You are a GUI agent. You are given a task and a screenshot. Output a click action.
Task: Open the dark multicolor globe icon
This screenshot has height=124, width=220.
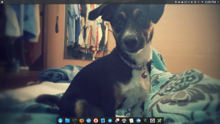[145, 120]
